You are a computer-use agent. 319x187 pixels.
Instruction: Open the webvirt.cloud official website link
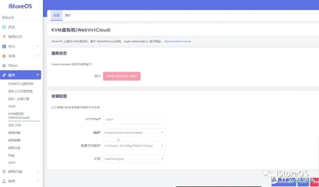pyautogui.click(x=178, y=41)
